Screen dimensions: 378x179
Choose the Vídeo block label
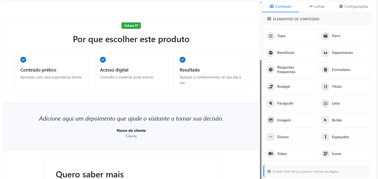coord(282,154)
